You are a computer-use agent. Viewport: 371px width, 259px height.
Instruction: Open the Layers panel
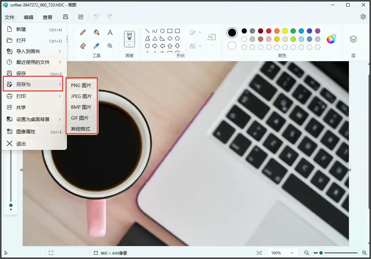point(353,39)
